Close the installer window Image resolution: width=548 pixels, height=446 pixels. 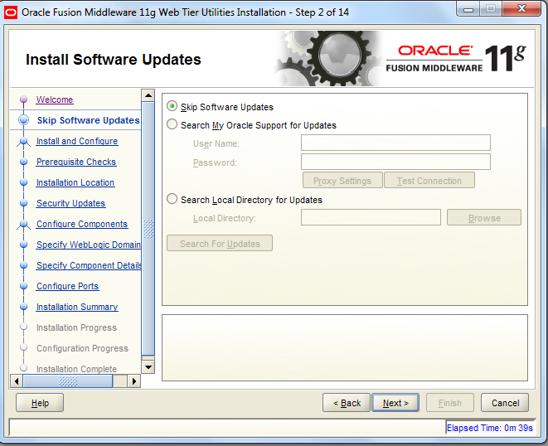(521, 8)
